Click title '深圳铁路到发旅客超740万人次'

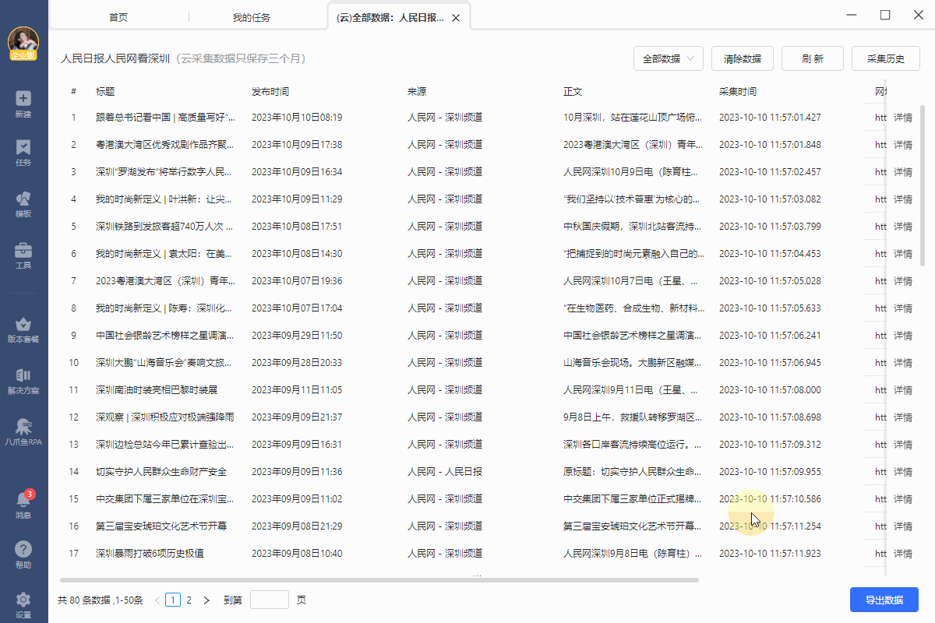(165, 227)
